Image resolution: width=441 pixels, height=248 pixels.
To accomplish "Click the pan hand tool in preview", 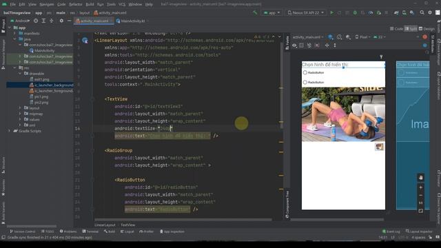I will tap(421, 178).
